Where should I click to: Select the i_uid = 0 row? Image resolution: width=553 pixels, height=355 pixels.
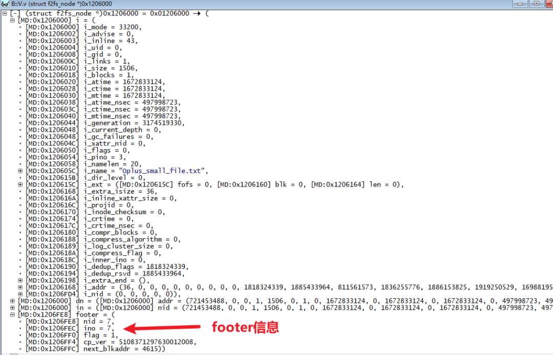tap(74, 48)
